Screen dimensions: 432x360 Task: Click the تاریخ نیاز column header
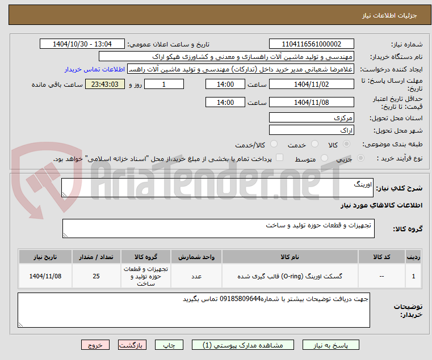(45, 257)
